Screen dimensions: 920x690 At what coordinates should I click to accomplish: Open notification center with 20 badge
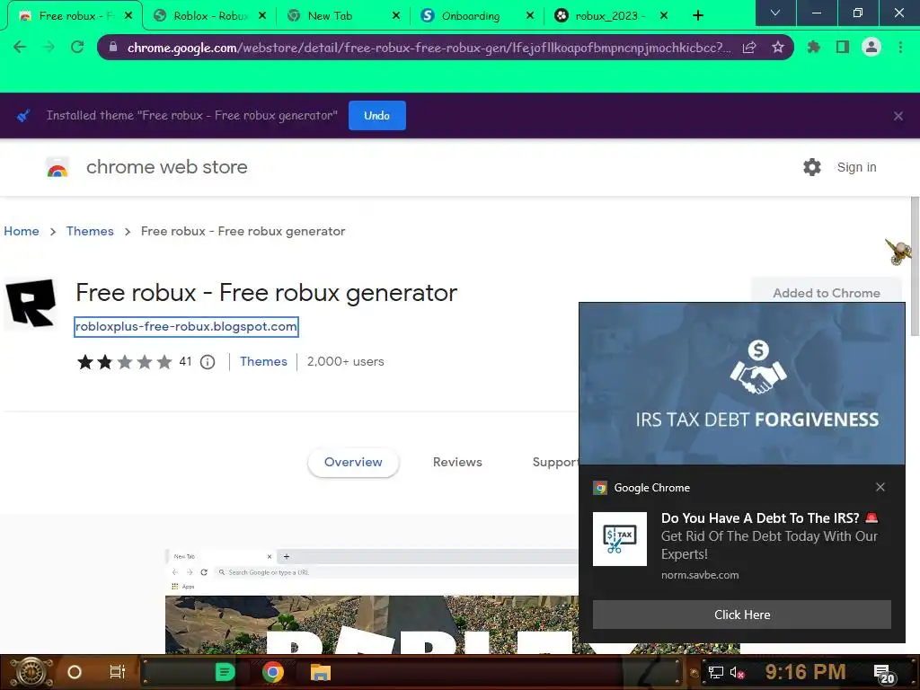(884, 674)
